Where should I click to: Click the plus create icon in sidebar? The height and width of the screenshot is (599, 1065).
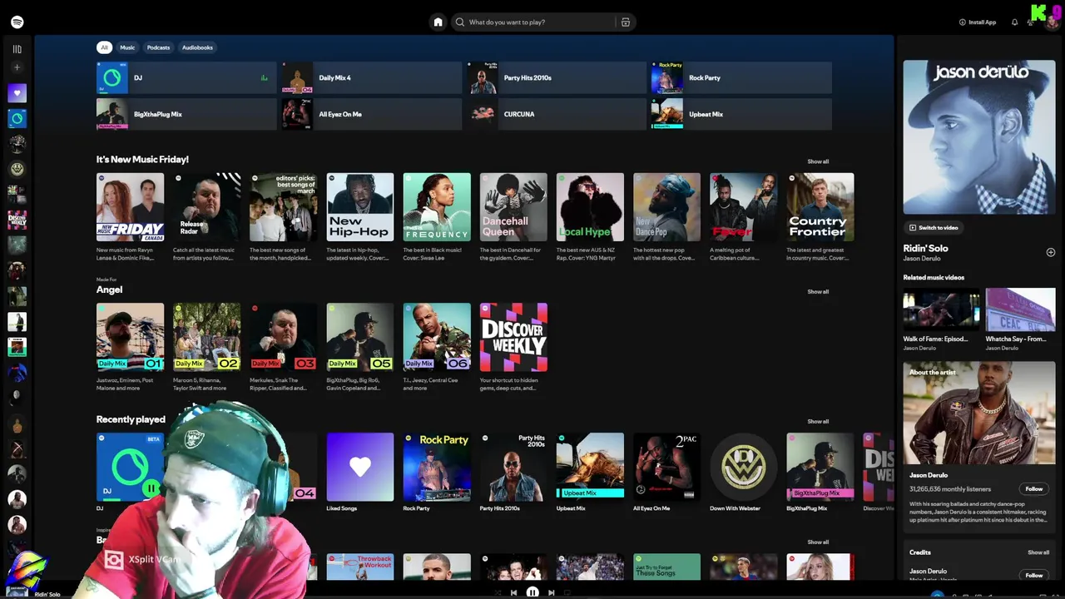point(17,67)
